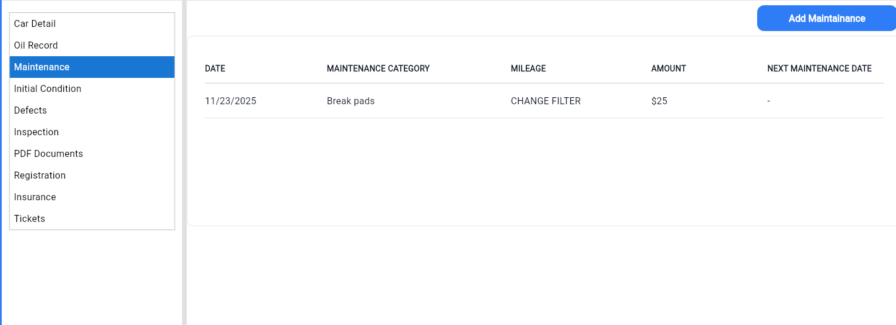Go to Oil Record page

36,46
